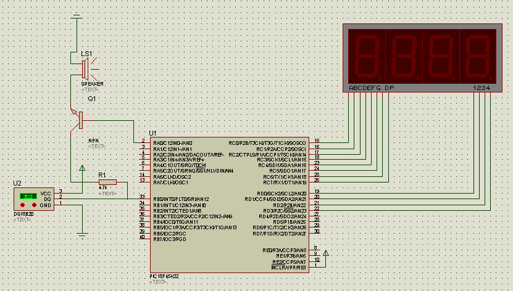Image resolution: width=513 pixels, height=291 pixels.
Task: Click the DS18B20 part name label
Action: (23, 215)
